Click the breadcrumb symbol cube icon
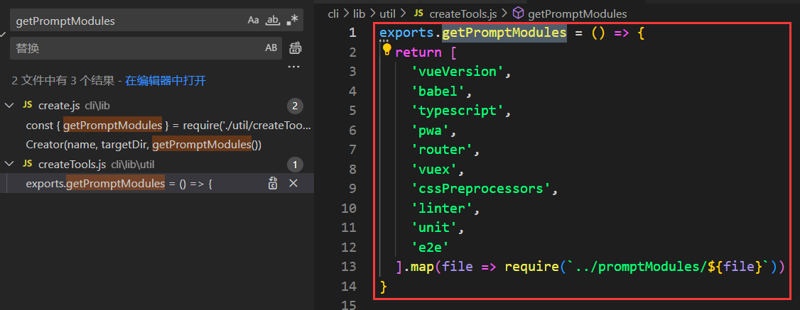 pyautogui.click(x=519, y=13)
